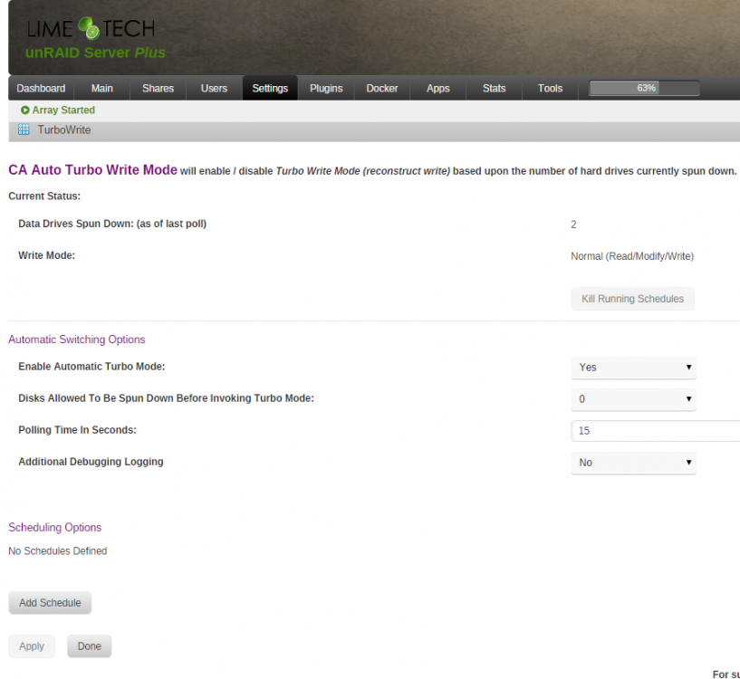Select the Settings tab
This screenshot has width=740, height=679.
270,88
